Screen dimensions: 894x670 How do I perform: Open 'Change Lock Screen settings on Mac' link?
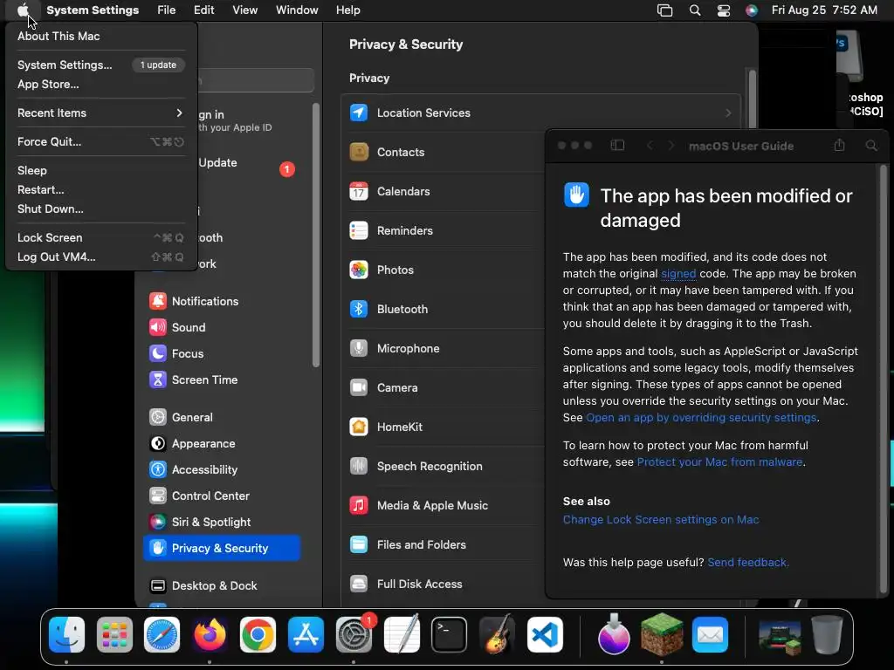(x=661, y=520)
